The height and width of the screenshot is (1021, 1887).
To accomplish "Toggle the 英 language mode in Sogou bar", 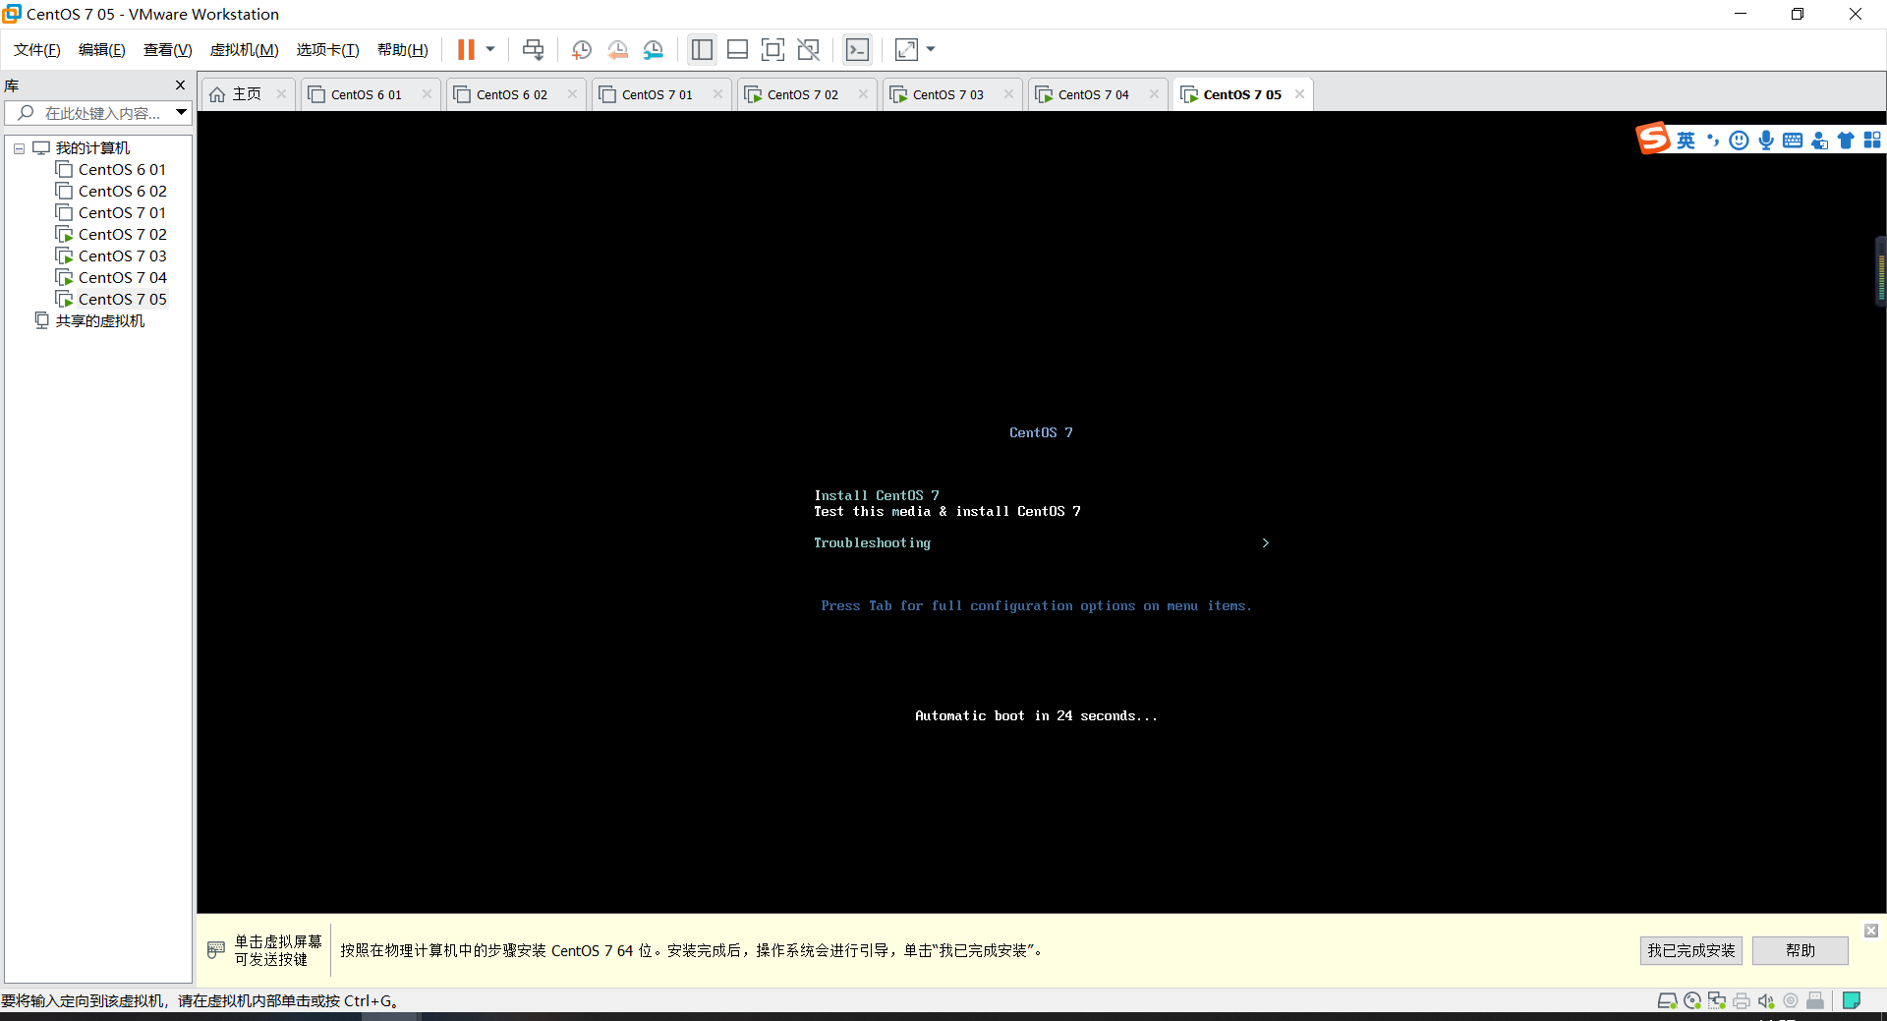I will [1686, 141].
